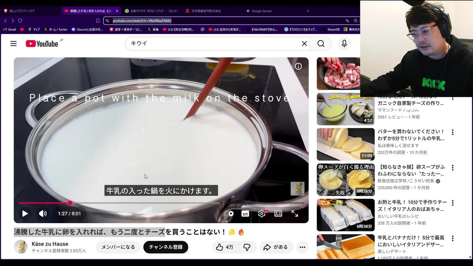Share the video using the arrow button
This screenshot has height=266, width=473.
(x=276, y=247)
